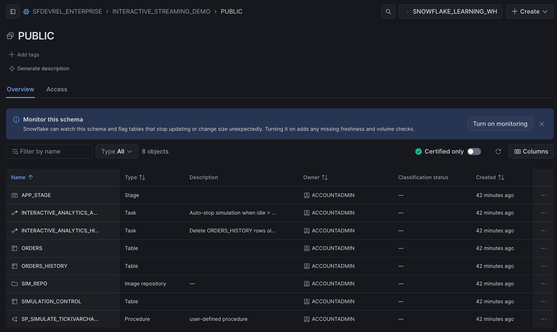Open more options for ORDERS_HISTORY row
The height and width of the screenshot is (332, 557).
(543, 266)
